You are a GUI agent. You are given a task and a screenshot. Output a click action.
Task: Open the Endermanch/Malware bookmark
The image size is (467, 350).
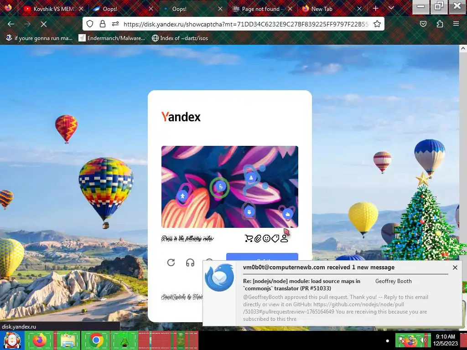tap(112, 38)
